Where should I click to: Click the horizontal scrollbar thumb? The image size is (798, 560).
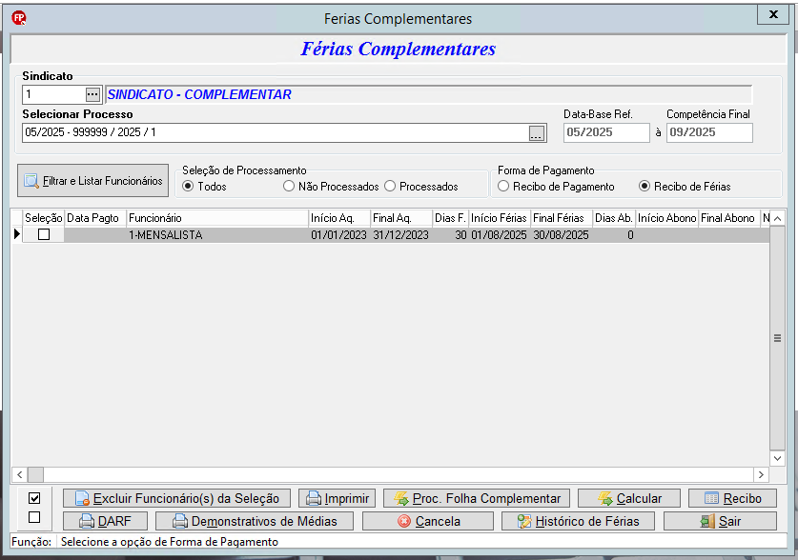(x=35, y=474)
